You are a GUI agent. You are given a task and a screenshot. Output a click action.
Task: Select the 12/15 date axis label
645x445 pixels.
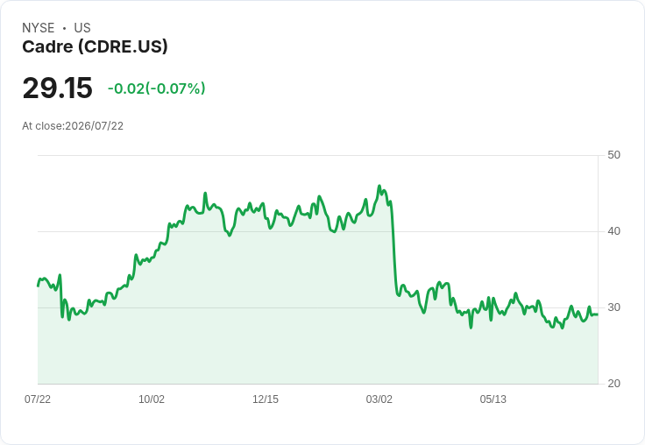tap(266, 399)
